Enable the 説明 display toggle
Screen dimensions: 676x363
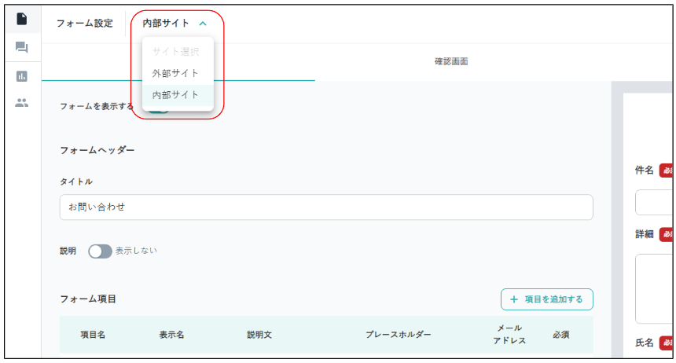(x=100, y=251)
